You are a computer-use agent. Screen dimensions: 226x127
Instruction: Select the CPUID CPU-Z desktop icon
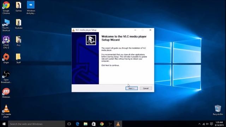click(6, 42)
